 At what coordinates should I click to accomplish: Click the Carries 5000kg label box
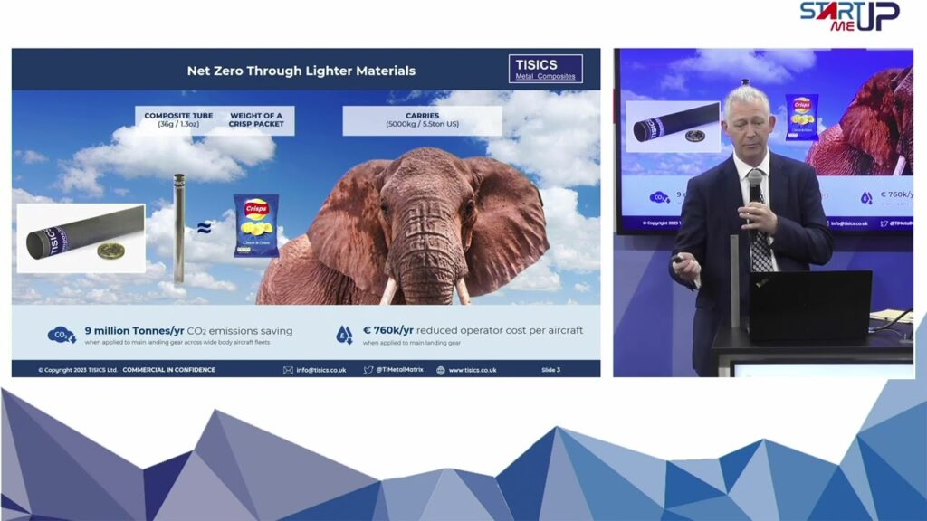pyautogui.click(x=422, y=119)
